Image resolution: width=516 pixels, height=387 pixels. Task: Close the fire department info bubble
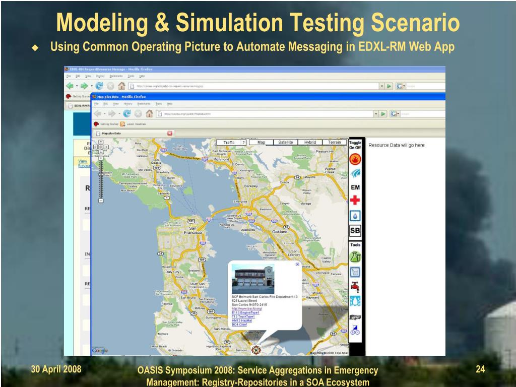[x=297, y=264]
